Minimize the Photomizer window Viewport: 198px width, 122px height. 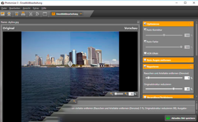(177, 3)
